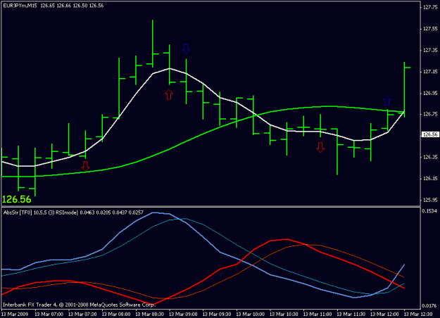Click the 0.0176 indicator scale value
The image size is (440, 318).
pos(429,305)
